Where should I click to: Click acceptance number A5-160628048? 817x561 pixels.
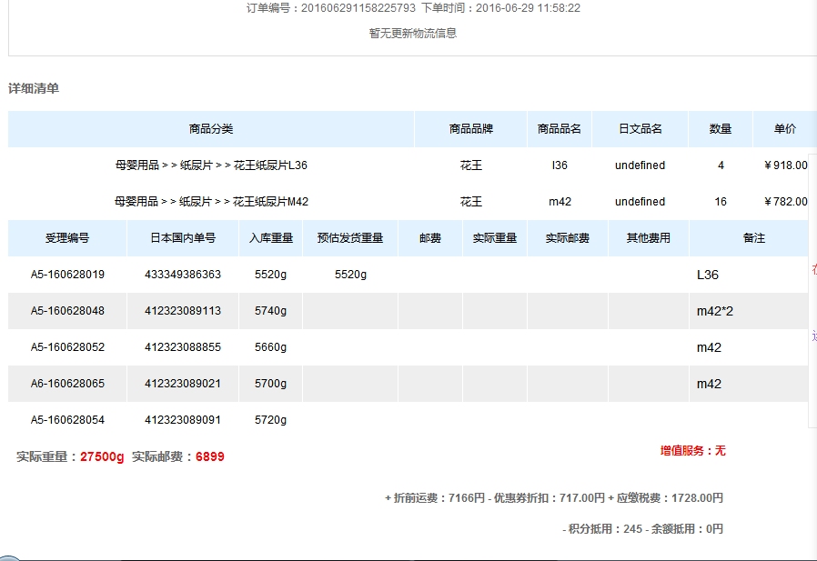coord(67,311)
